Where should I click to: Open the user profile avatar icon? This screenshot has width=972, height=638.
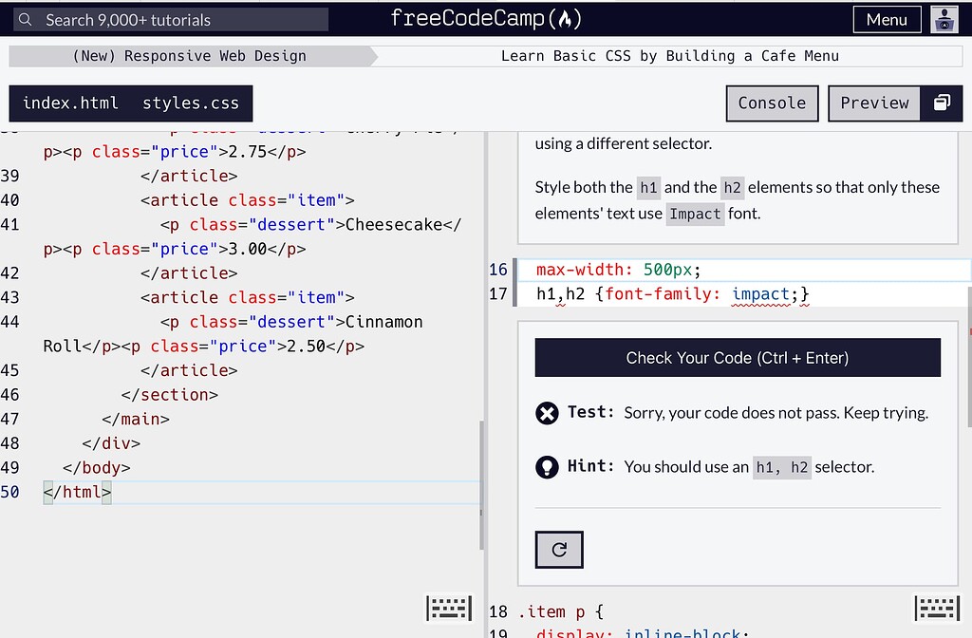point(944,18)
